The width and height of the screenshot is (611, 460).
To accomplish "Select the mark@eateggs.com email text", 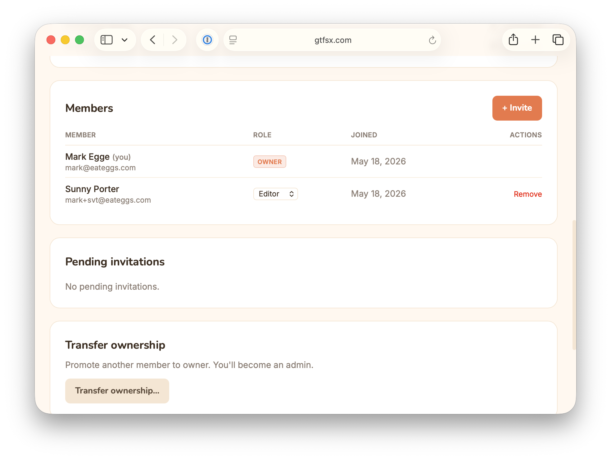I will 100,168.
